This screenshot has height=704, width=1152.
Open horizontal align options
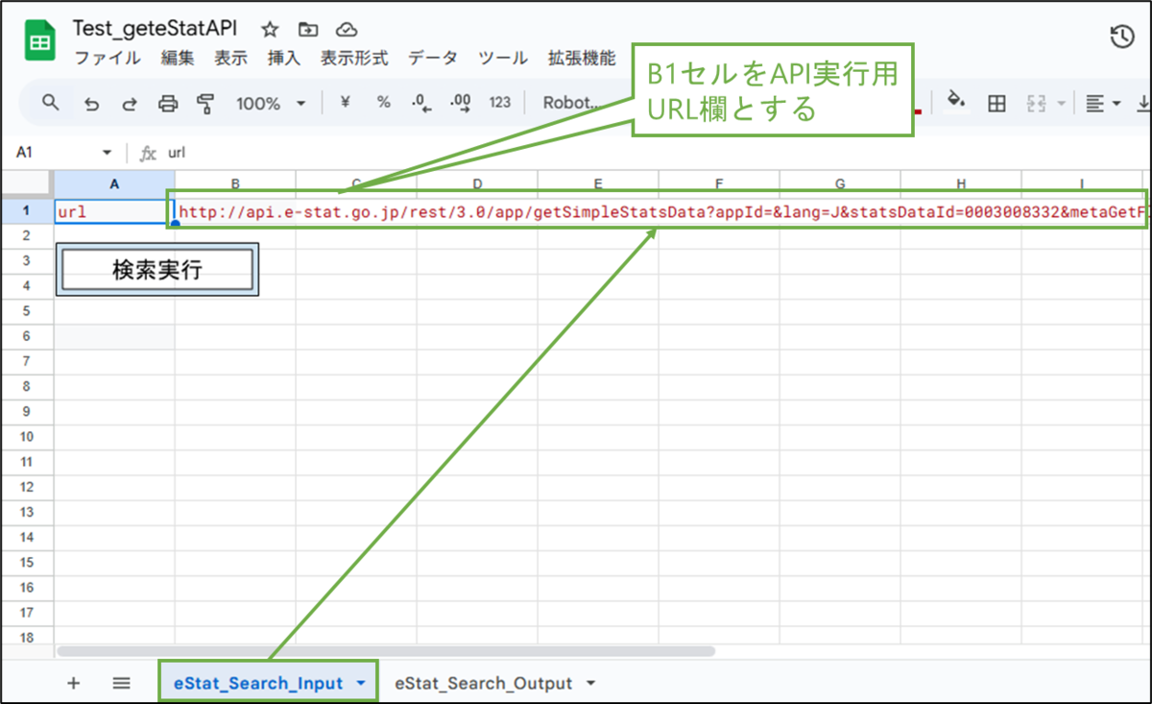pyautogui.click(x=1102, y=103)
